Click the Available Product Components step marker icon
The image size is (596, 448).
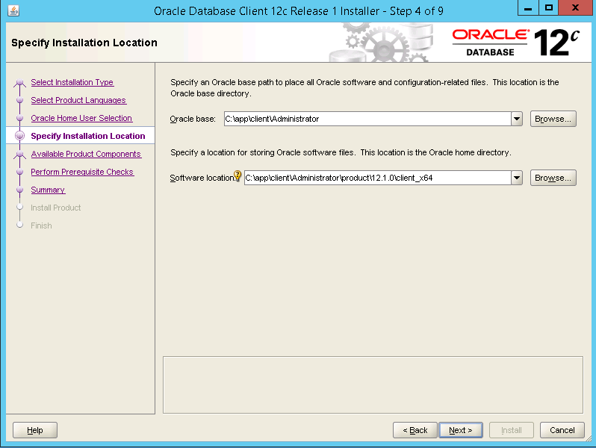pyautogui.click(x=19, y=154)
